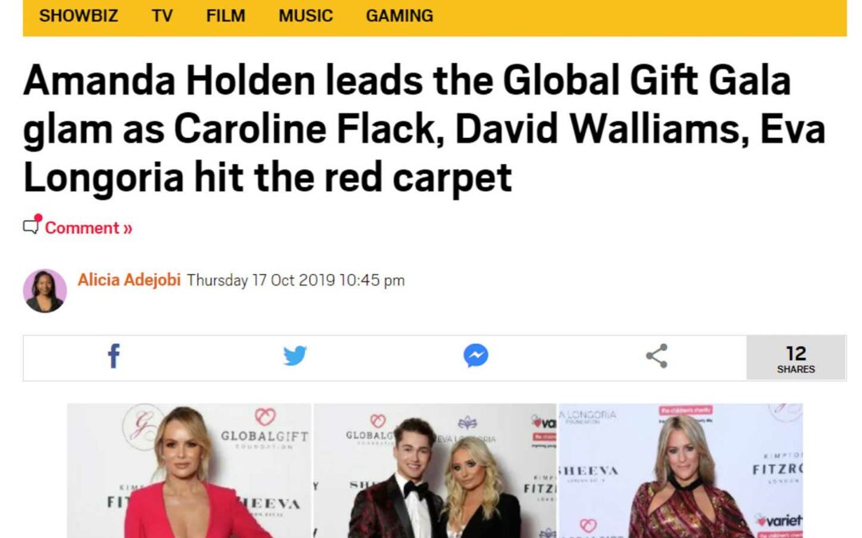Viewport: 862px width, 538px height.
Task: Send article through Messenger icon
Action: 476,355
